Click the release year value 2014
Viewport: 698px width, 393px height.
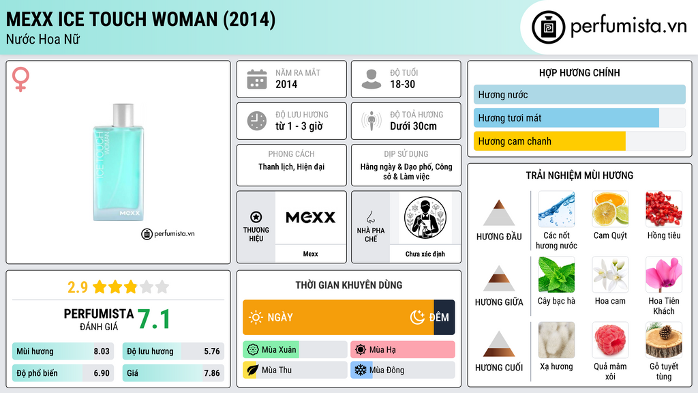[286, 84]
